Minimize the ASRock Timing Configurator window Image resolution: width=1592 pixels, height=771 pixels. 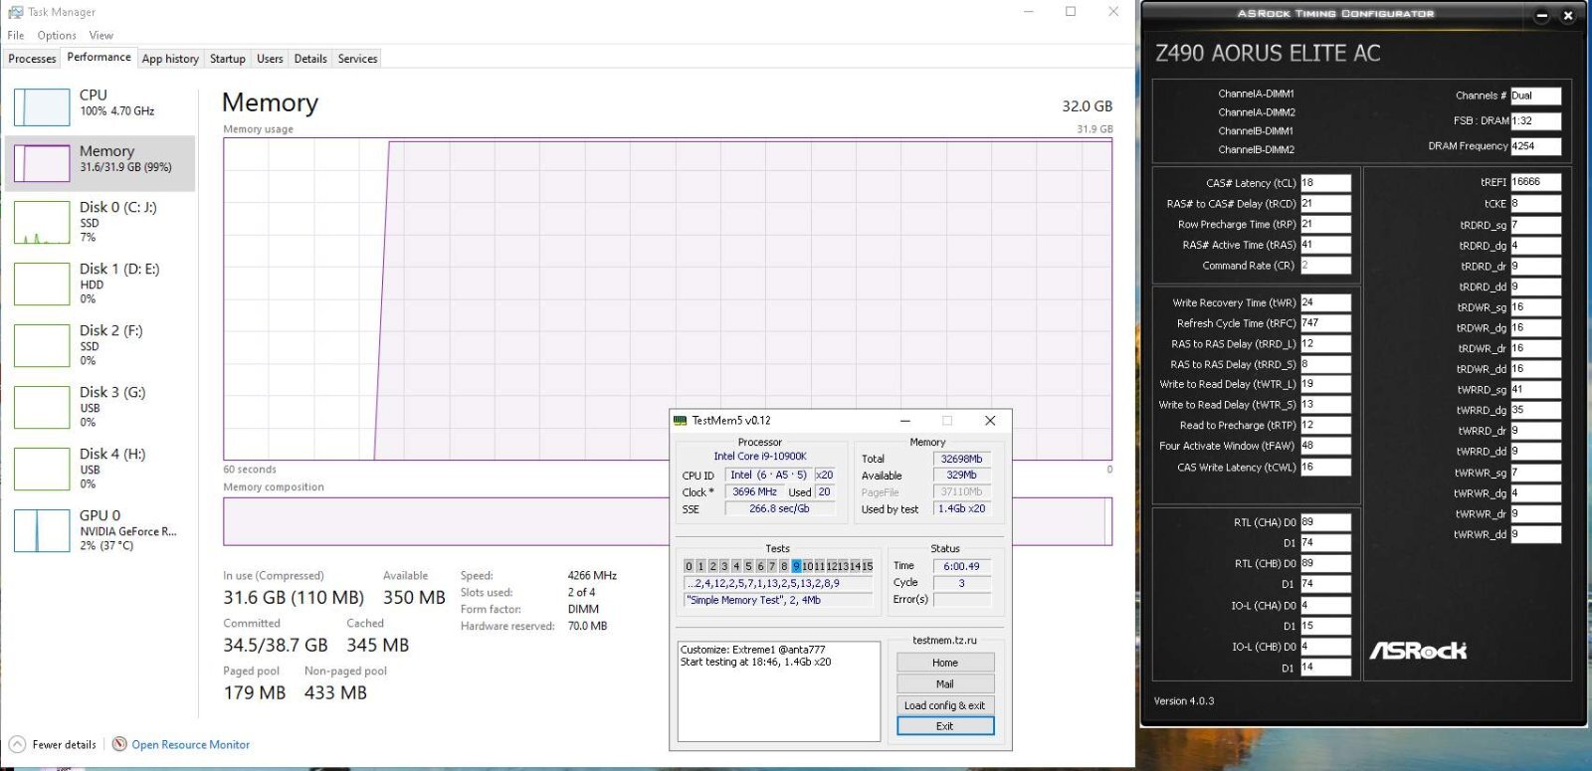point(1542,16)
